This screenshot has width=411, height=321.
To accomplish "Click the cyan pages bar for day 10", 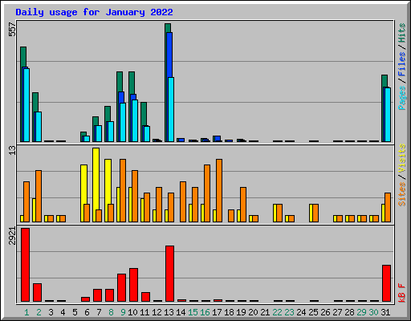I will point(135,121).
